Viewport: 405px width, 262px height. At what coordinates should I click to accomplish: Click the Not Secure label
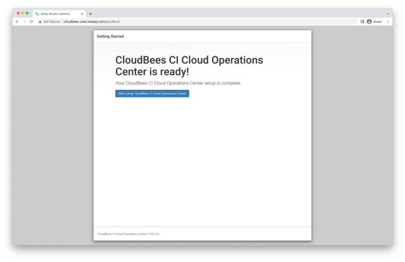pos(52,21)
